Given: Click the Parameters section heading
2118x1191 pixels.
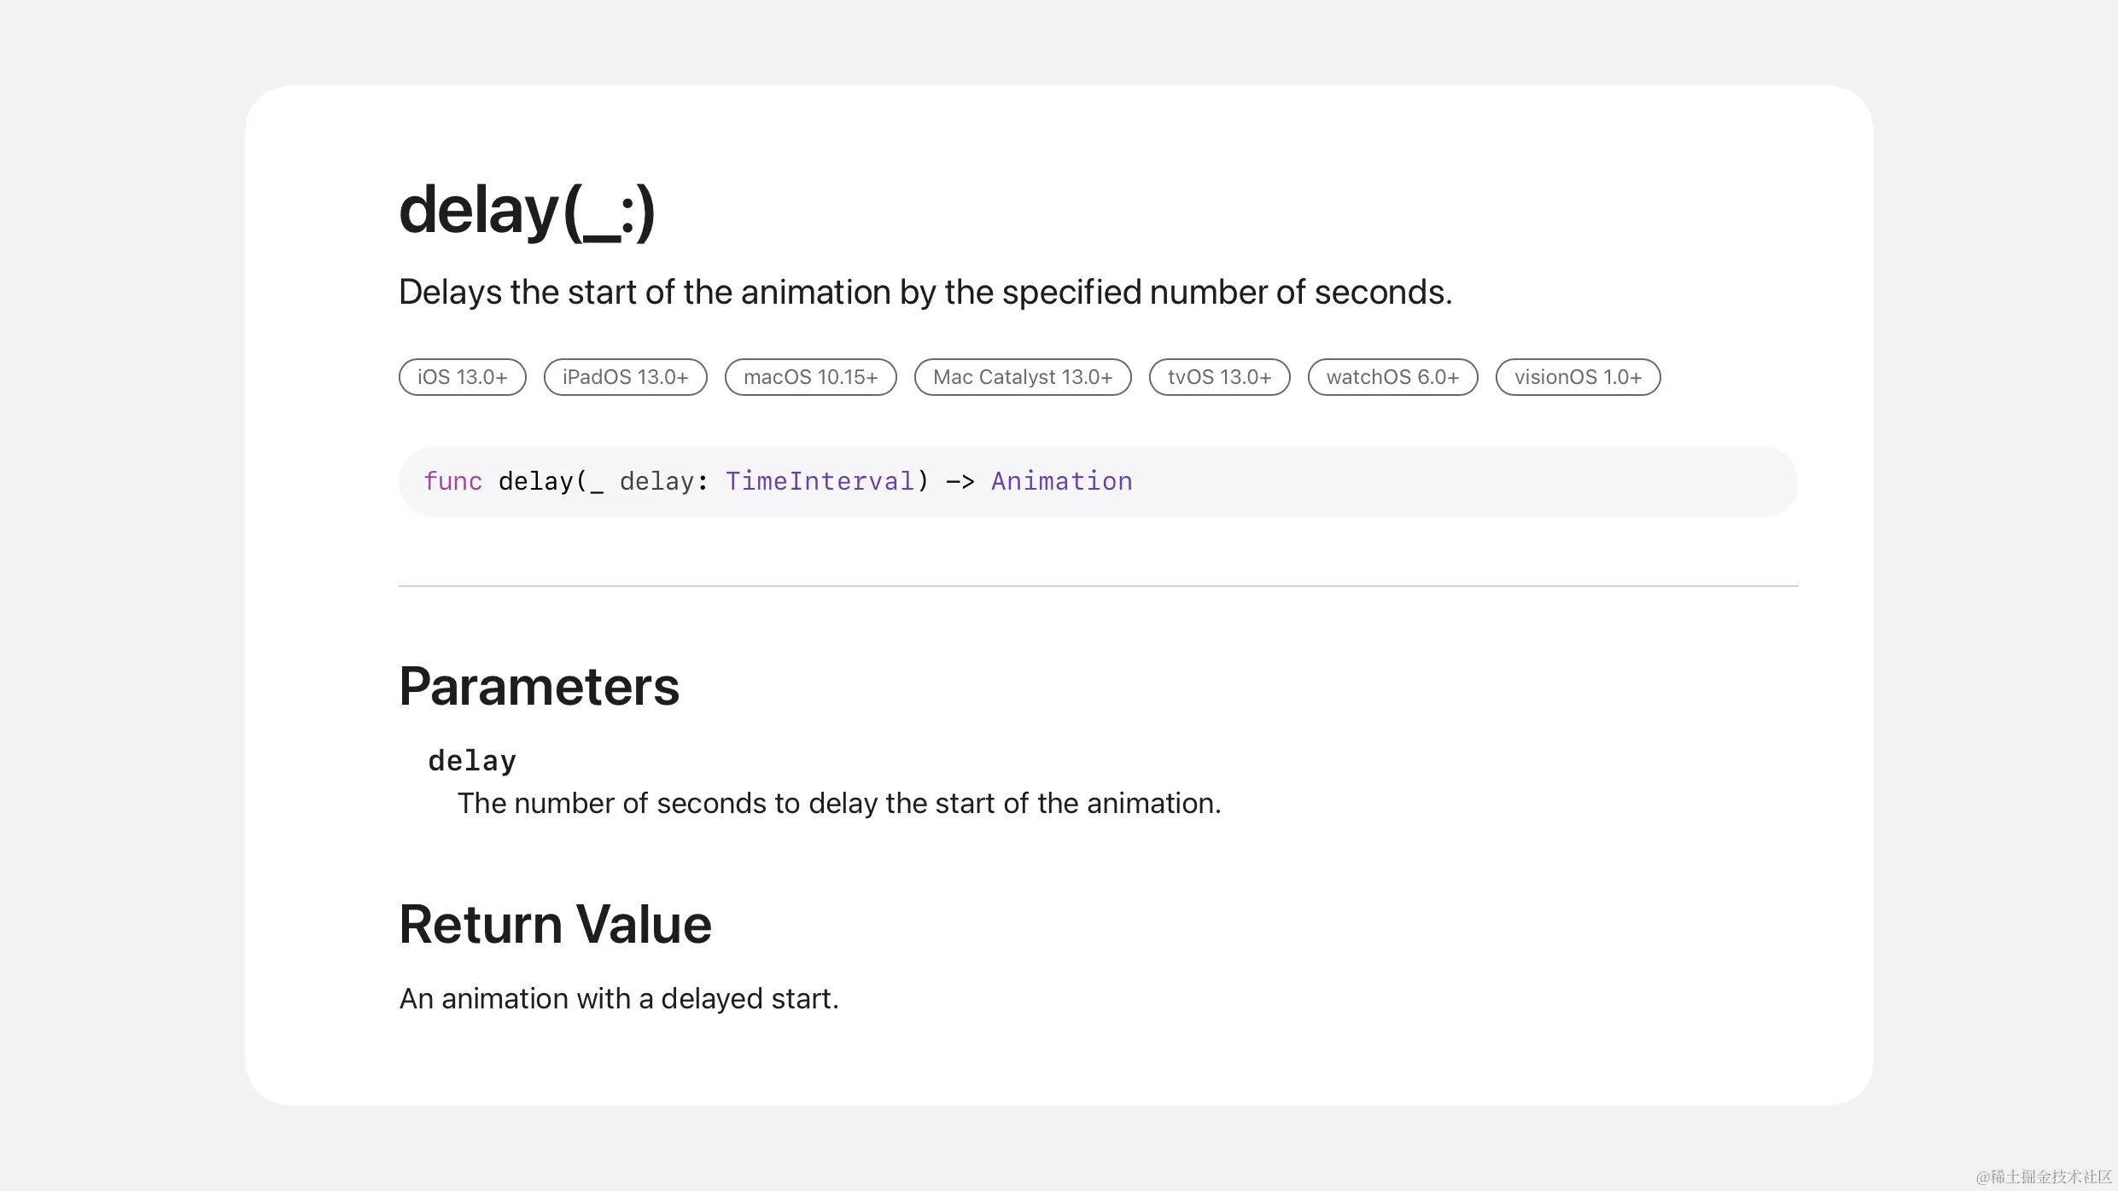Looking at the screenshot, I should coord(539,687).
